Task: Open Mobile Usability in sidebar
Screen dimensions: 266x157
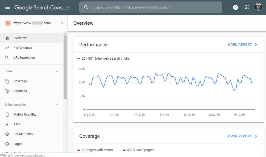Action: (32, 115)
